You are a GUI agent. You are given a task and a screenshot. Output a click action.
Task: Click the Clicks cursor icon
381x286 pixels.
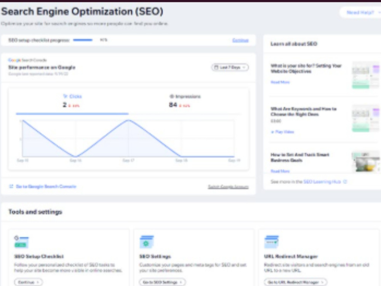(65, 96)
